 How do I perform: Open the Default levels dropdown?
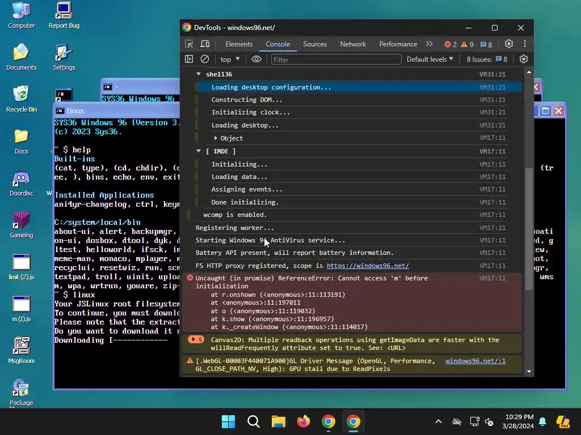point(430,59)
